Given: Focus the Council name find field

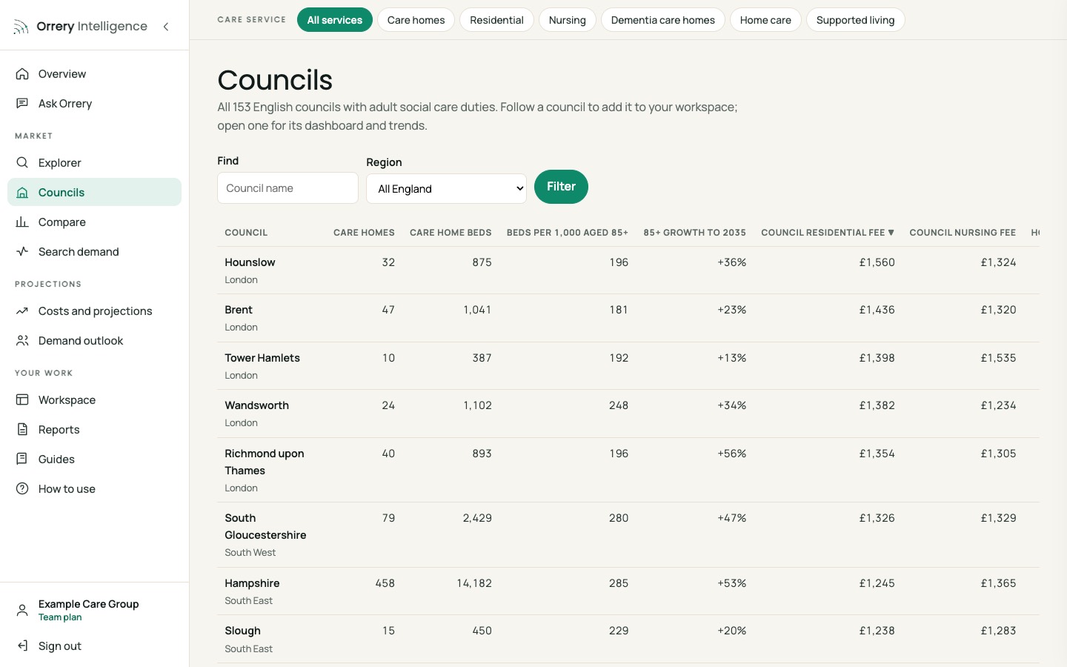Looking at the screenshot, I should (x=287, y=188).
